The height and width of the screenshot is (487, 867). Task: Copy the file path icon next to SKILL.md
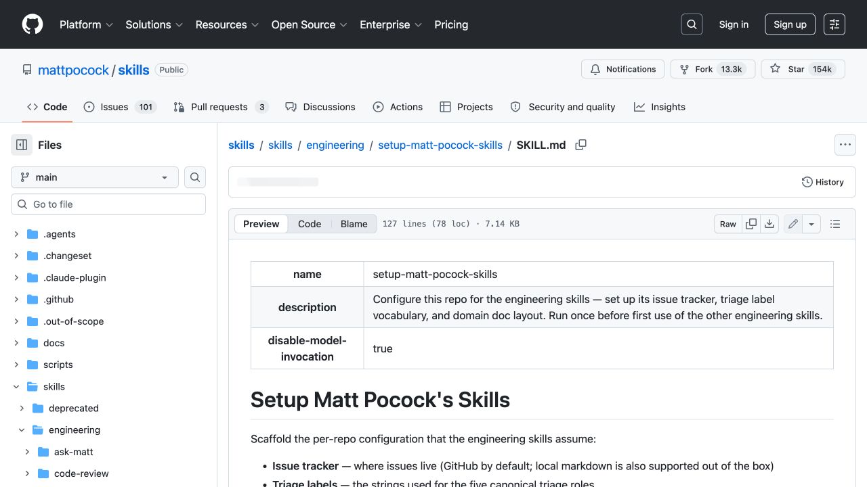(580, 145)
